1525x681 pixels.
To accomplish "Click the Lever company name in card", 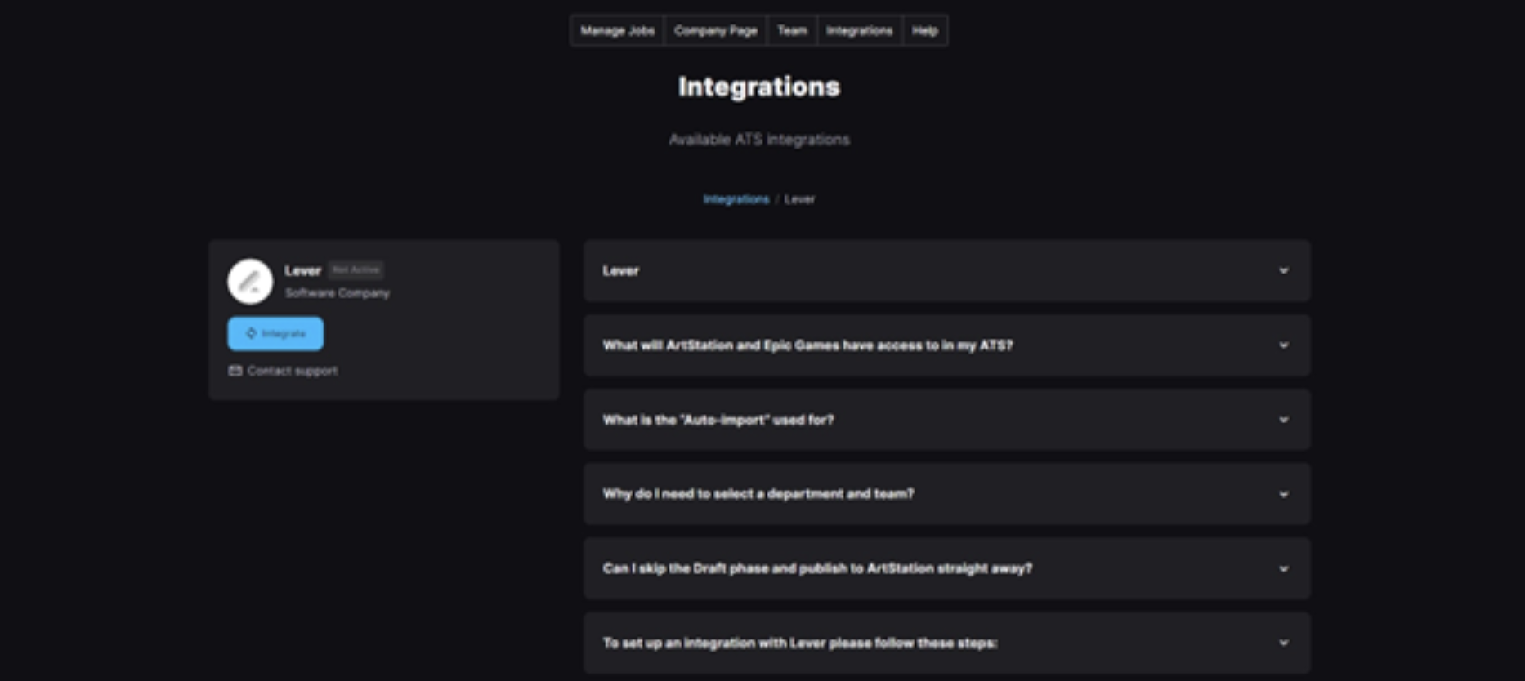I will point(302,270).
